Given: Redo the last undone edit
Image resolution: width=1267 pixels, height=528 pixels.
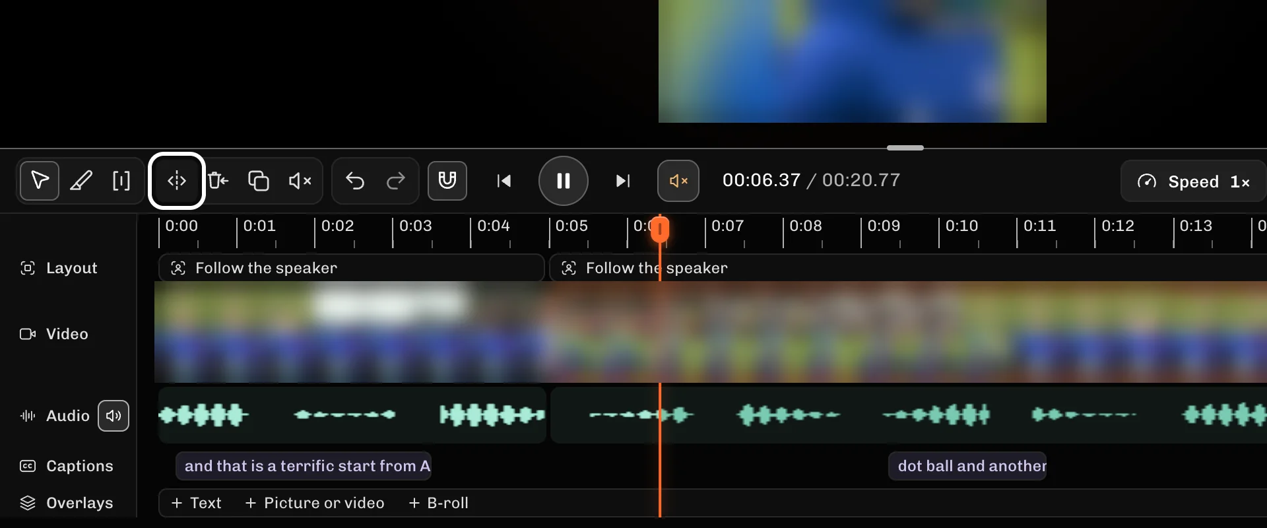Looking at the screenshot, I should (x=396, y=180).
